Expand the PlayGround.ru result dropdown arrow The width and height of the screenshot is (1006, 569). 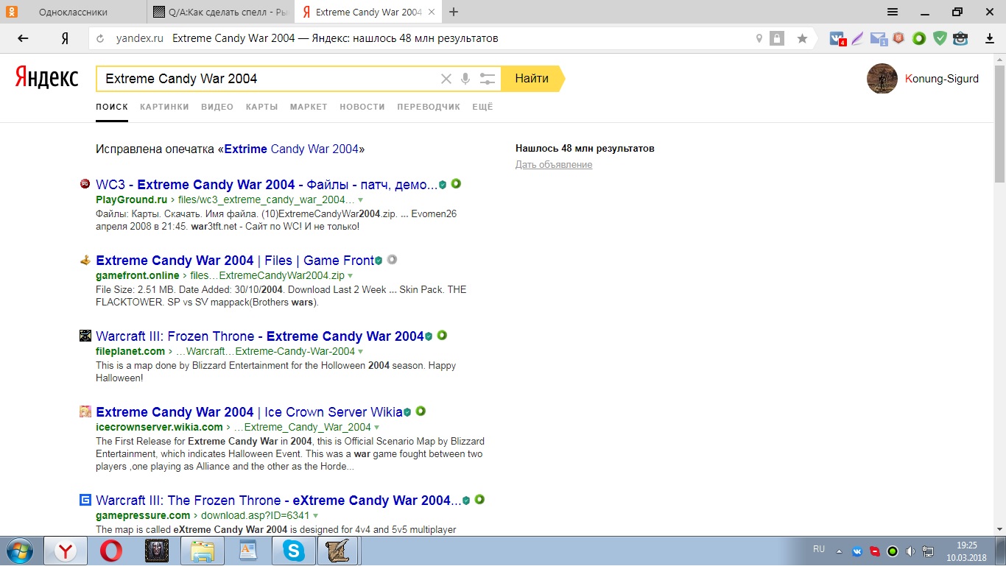click(x=360, y=200)
